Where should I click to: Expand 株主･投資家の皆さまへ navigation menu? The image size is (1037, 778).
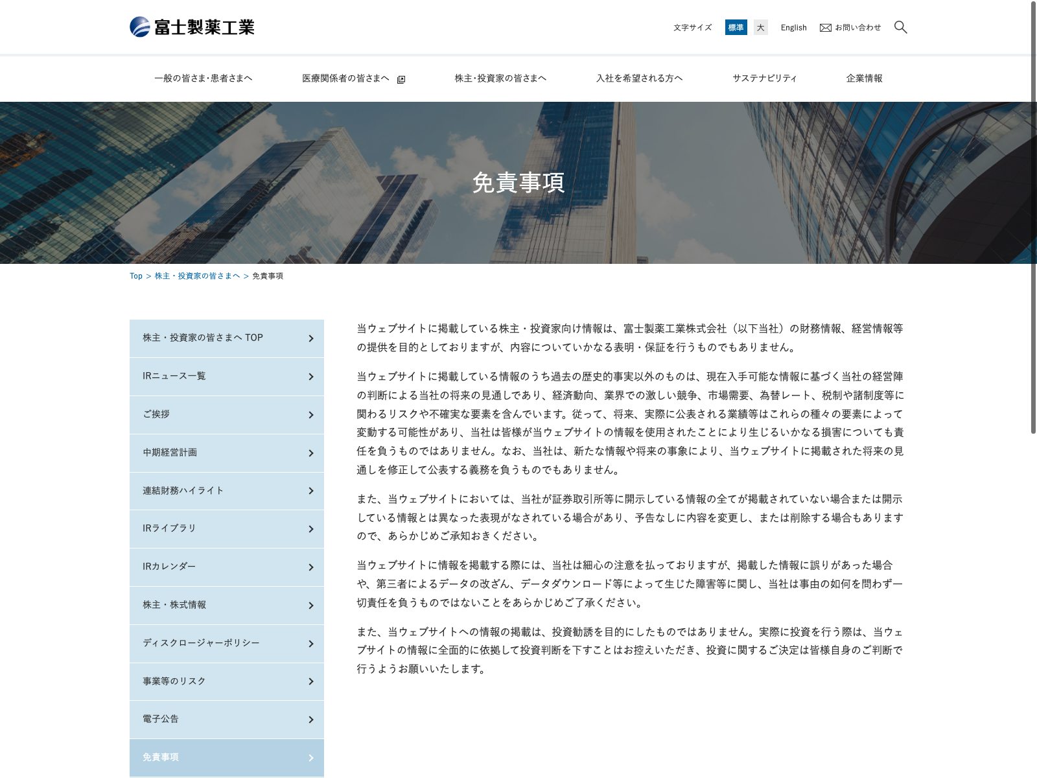point(500,78)
